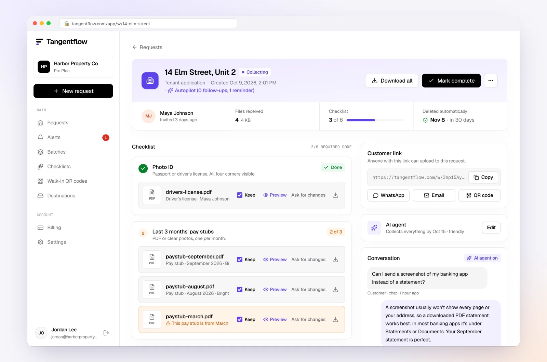Viewport: 547px width, 362px height.
Task: Copy the customer link
Action: (483, 177)
